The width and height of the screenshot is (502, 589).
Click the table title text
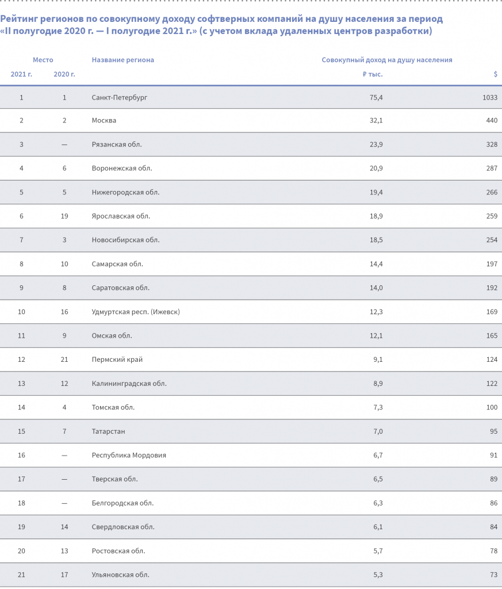click(x=221, y=25)
